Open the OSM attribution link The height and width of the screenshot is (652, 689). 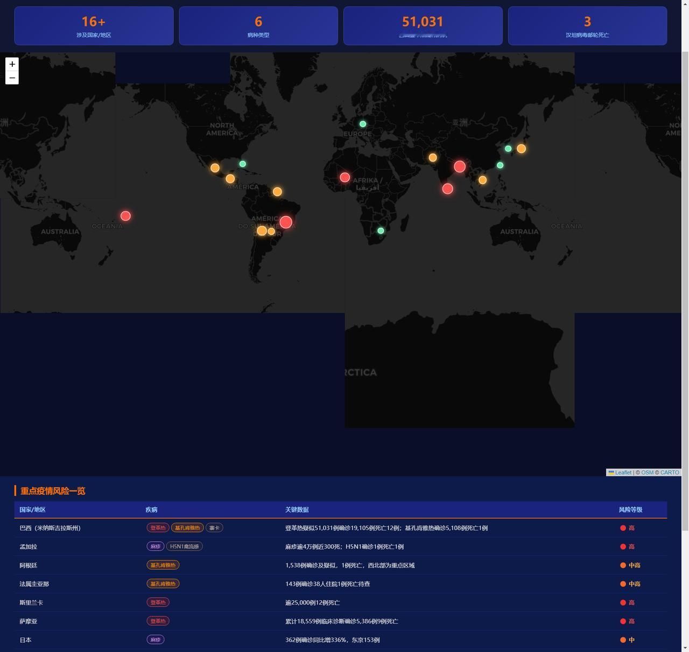click(x=647, y=473)
